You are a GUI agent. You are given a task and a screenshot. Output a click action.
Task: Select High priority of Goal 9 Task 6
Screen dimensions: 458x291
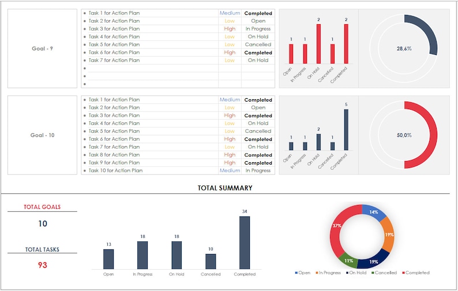pos(230,53)
